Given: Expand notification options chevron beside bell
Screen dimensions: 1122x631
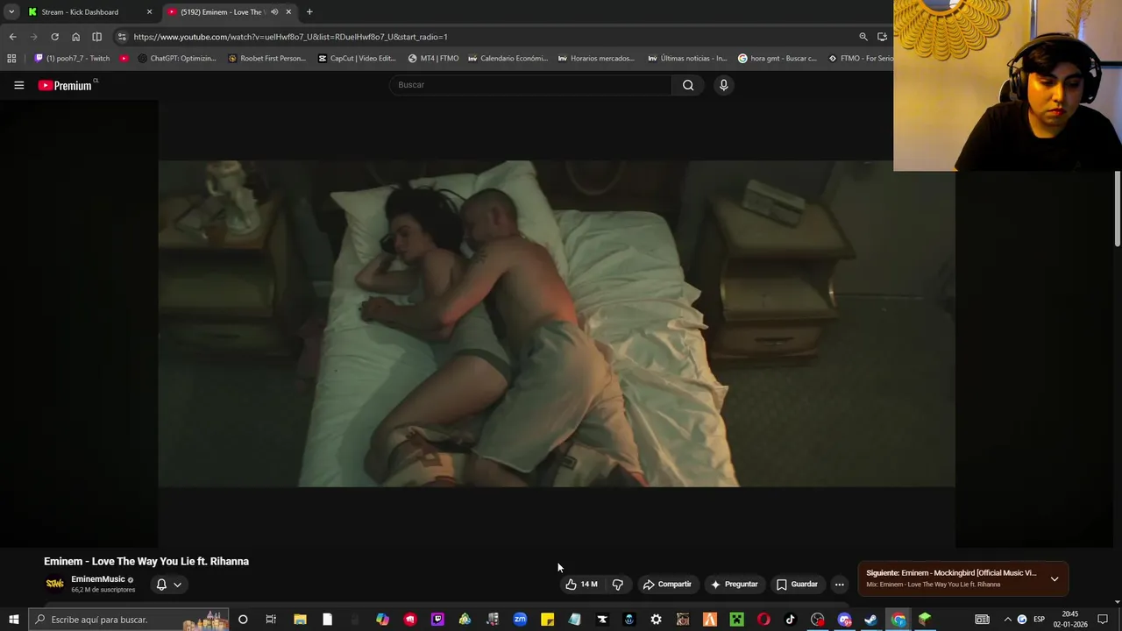Looking at the screenshot, I should [x=177, y=585].
